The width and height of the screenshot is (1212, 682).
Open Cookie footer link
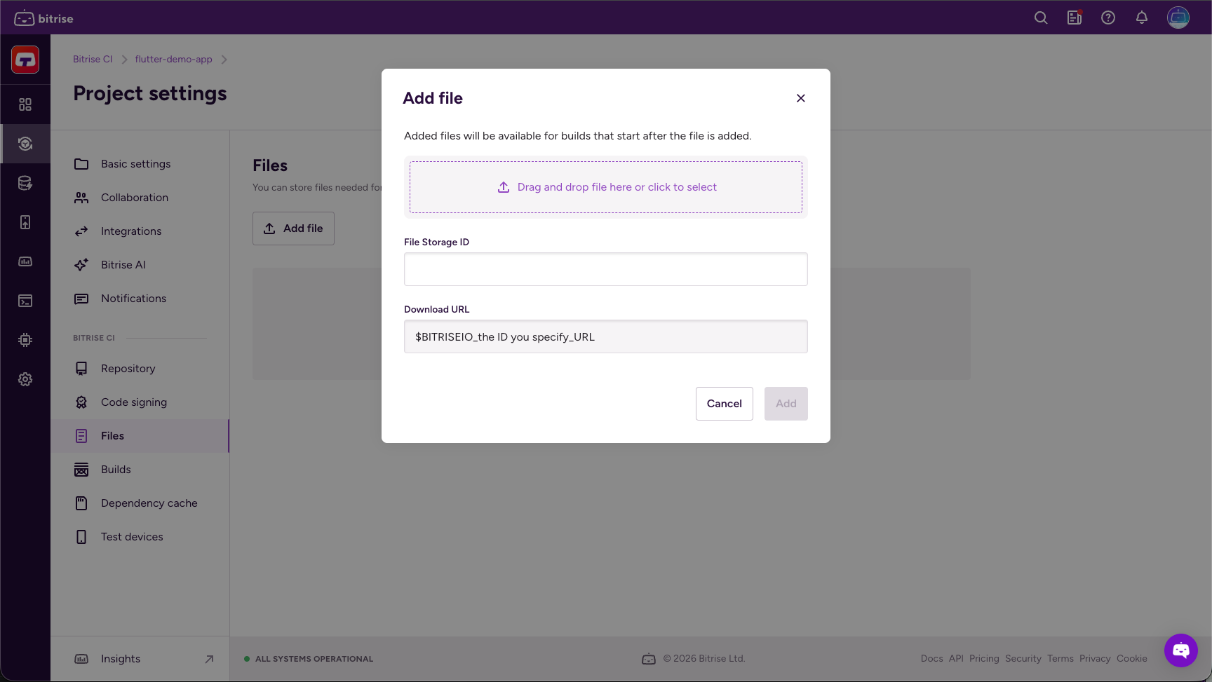pos(1132,659)
